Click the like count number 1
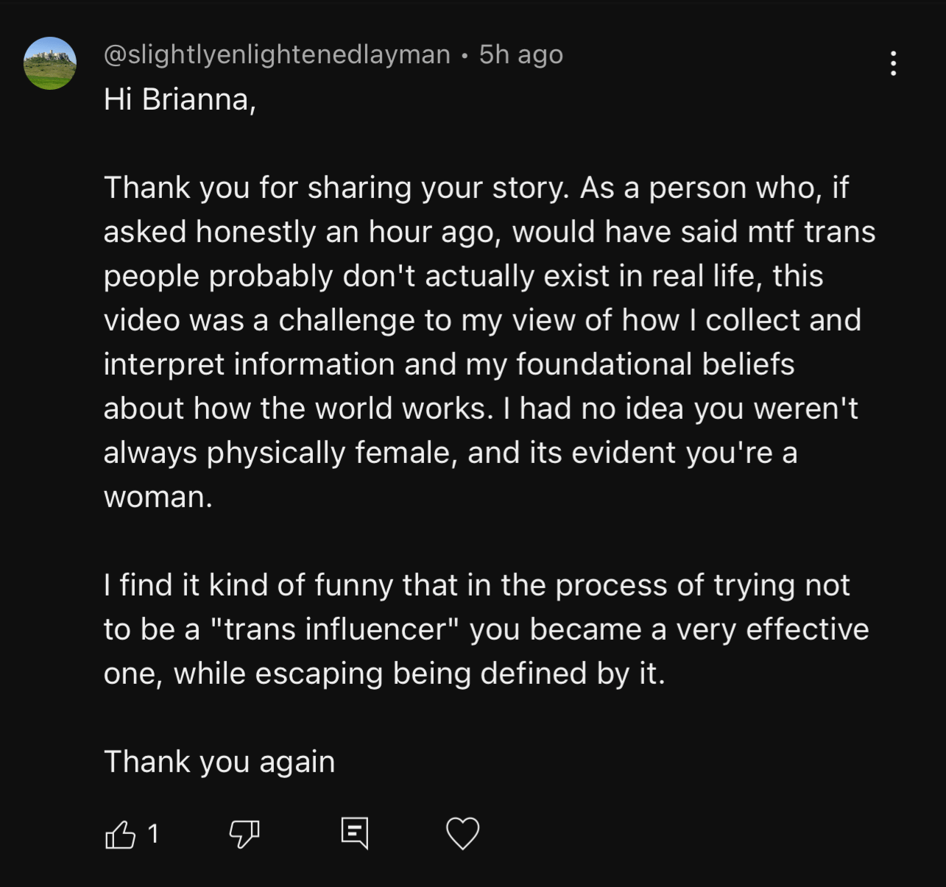This screenshot has height=887, width=946. 153,834
